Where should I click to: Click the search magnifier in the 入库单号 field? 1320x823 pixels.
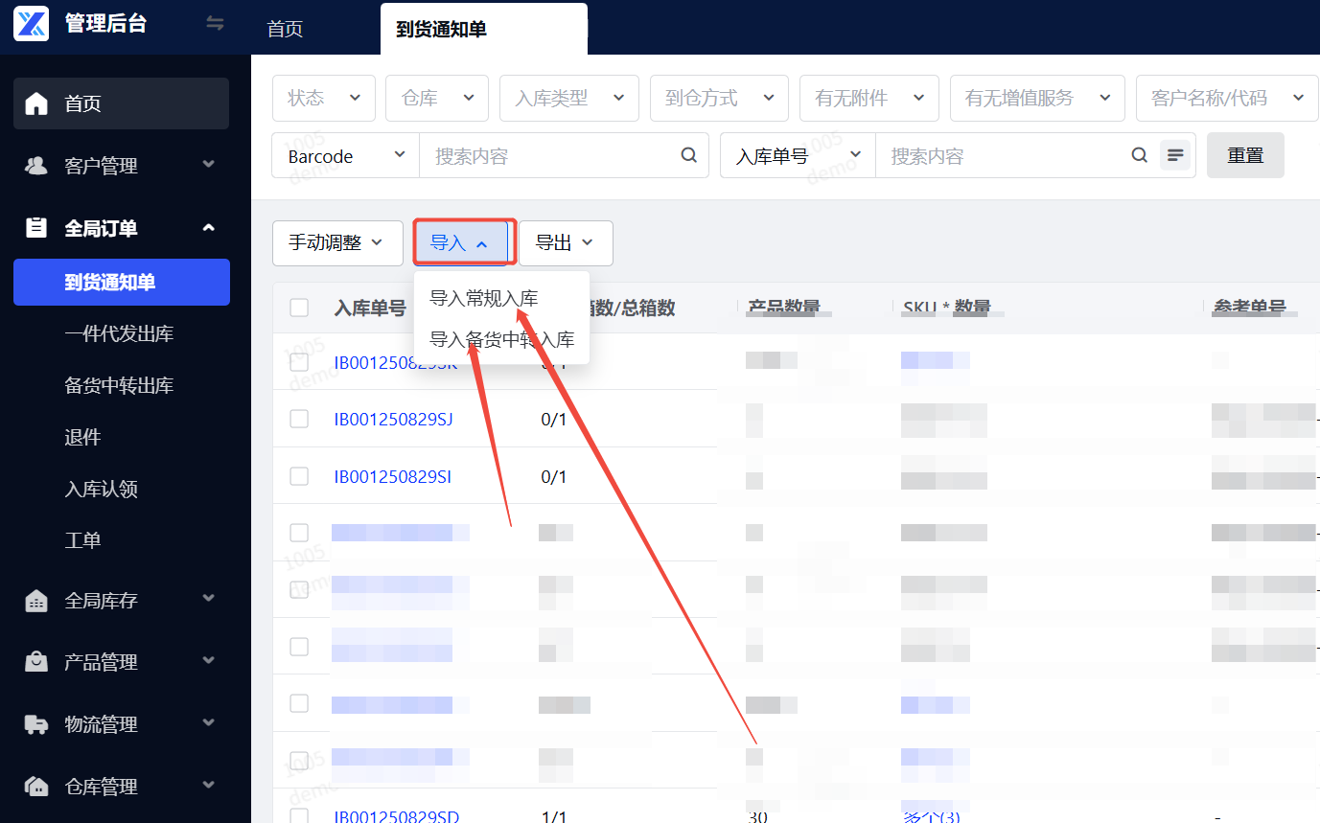[1139, 155]
